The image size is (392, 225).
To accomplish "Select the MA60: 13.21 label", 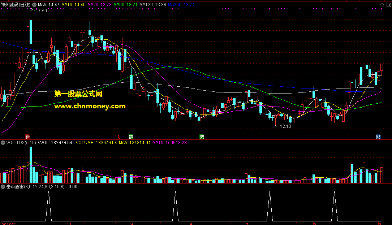I will [x=125, y=5].
